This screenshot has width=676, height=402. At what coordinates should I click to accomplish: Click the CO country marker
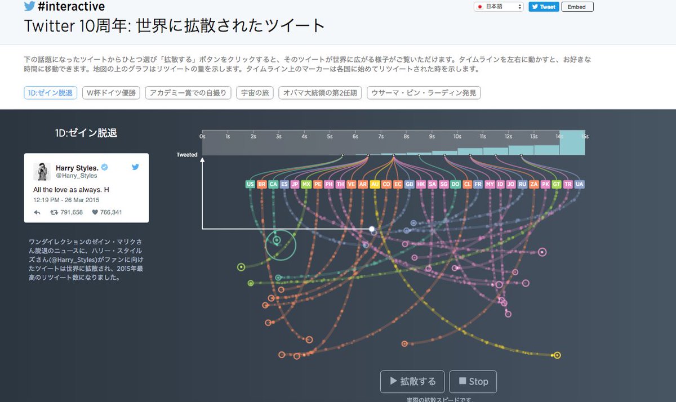(x=386, y=184)
